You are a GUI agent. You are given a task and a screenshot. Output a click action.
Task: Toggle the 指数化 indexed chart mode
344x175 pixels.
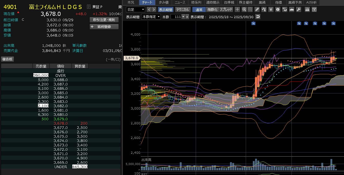click(212, 9)
